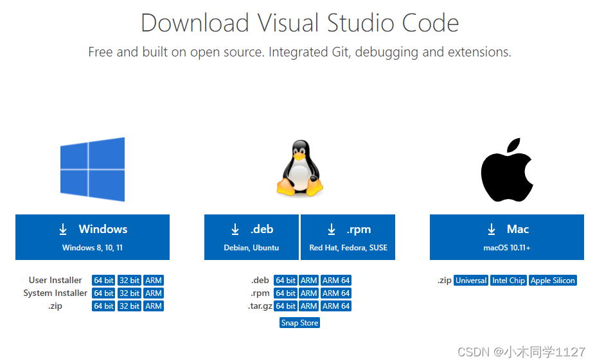The image size is (595, 364).
Task: Click the .deb button's download arrow icon
Action: point(235,229)
